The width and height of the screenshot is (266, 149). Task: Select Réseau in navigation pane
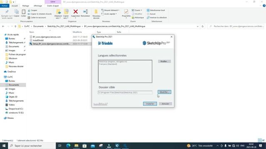(10, 118)
